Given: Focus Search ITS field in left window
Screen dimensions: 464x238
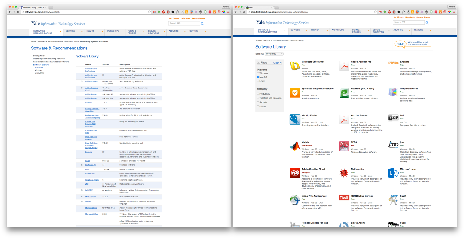Looking at the screenshot, I should pos(184,24).
